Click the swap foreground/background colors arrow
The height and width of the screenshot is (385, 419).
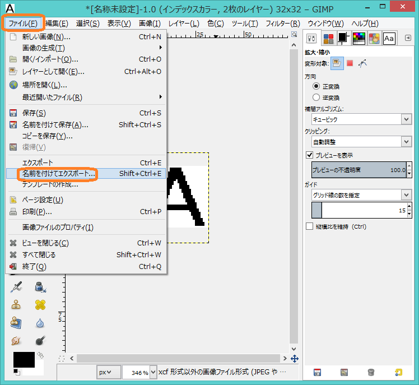tap(40, 355)
